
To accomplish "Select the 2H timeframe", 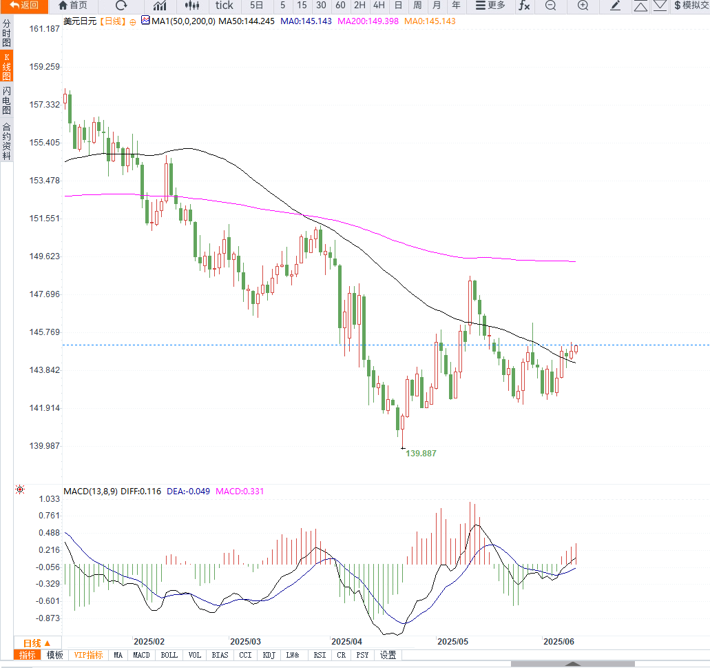I will tap(360, 6).
